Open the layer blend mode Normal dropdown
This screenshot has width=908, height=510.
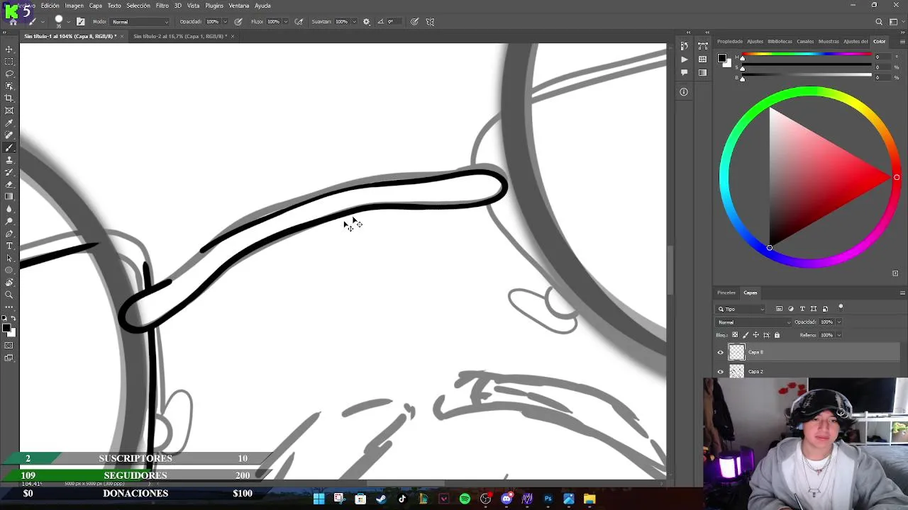click(753, 322)
